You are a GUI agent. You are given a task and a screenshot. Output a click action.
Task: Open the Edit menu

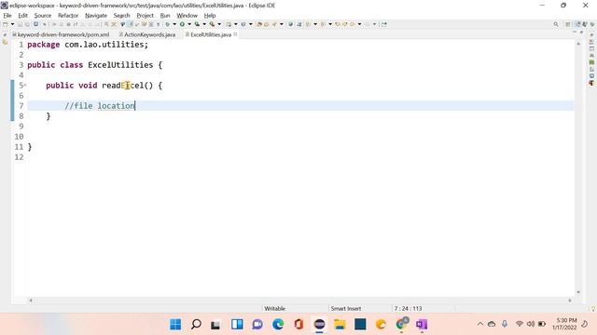pyautogui.click(x=22, y=16)
